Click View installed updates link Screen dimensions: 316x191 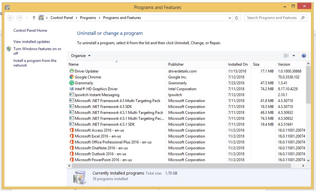click(31, 42)
